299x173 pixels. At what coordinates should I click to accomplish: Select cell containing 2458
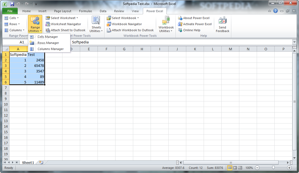click(36, 60)
